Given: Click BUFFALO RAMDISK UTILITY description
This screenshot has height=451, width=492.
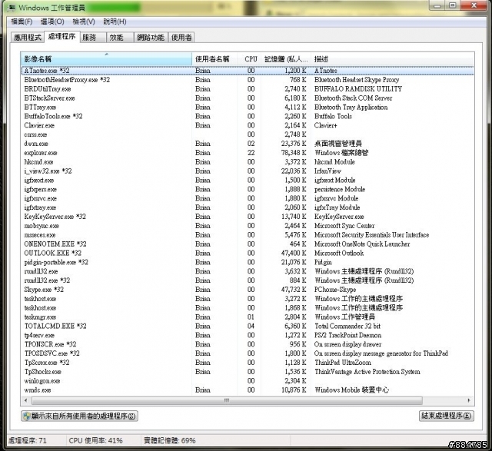Looking at the screenshot, I should point(358,89).
